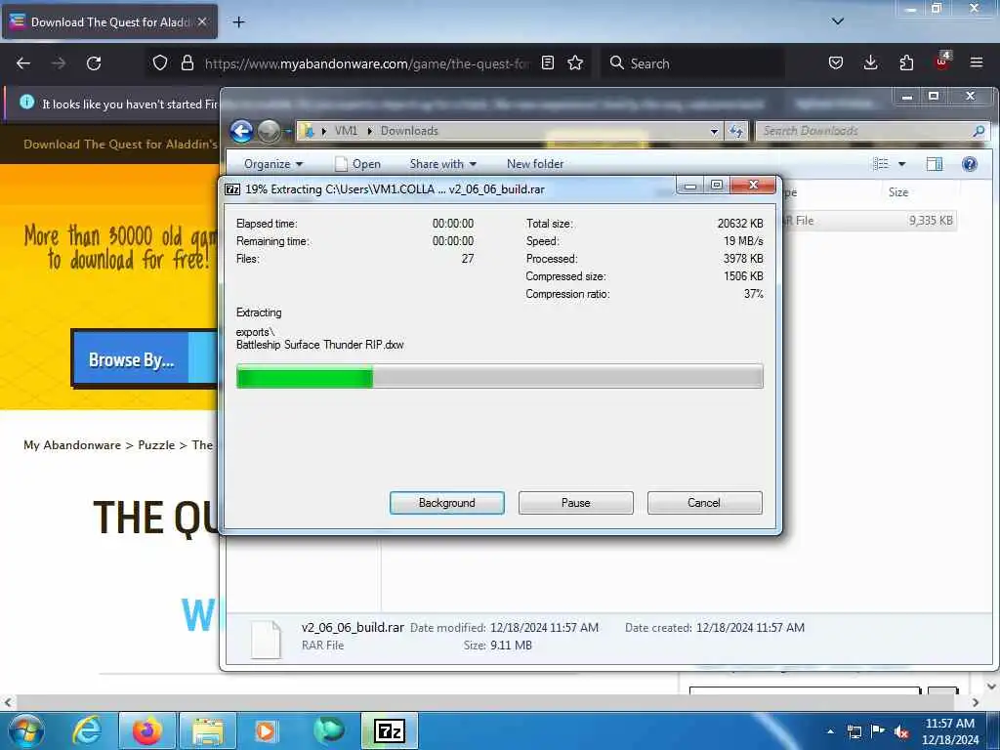This screenshot has height=750, width=1000.
Task: Click VM1 in the breadcrumb path
Action: pos(346,131)
